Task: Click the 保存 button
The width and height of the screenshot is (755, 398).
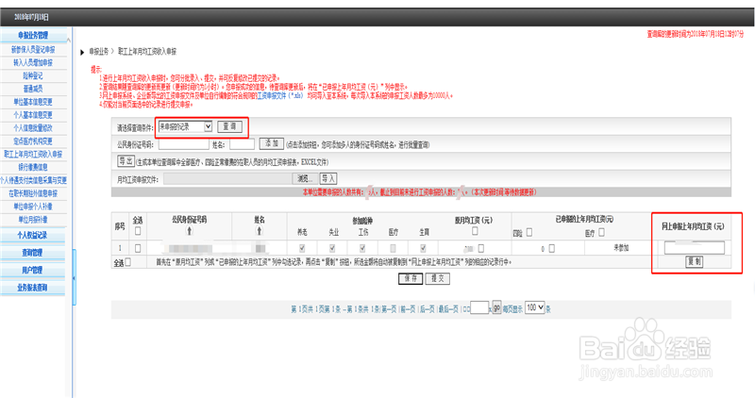Action: point(411,278)
